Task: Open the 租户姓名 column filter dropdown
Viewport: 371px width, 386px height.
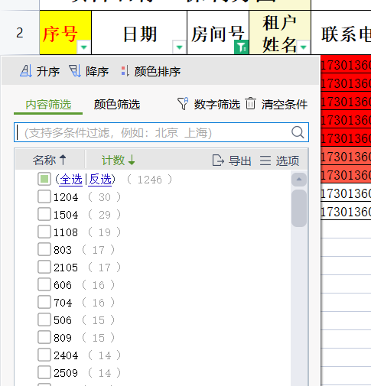Action: pos(304,47)
